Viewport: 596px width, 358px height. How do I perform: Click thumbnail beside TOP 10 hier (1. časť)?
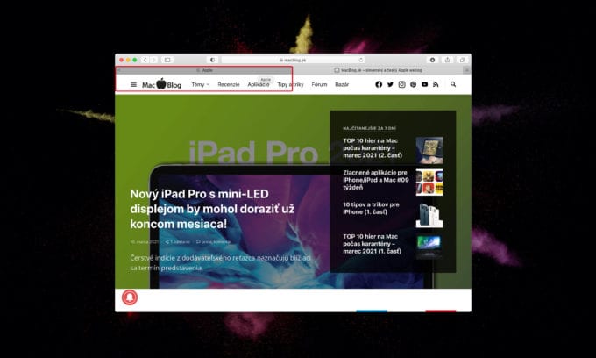coord(429,247)
